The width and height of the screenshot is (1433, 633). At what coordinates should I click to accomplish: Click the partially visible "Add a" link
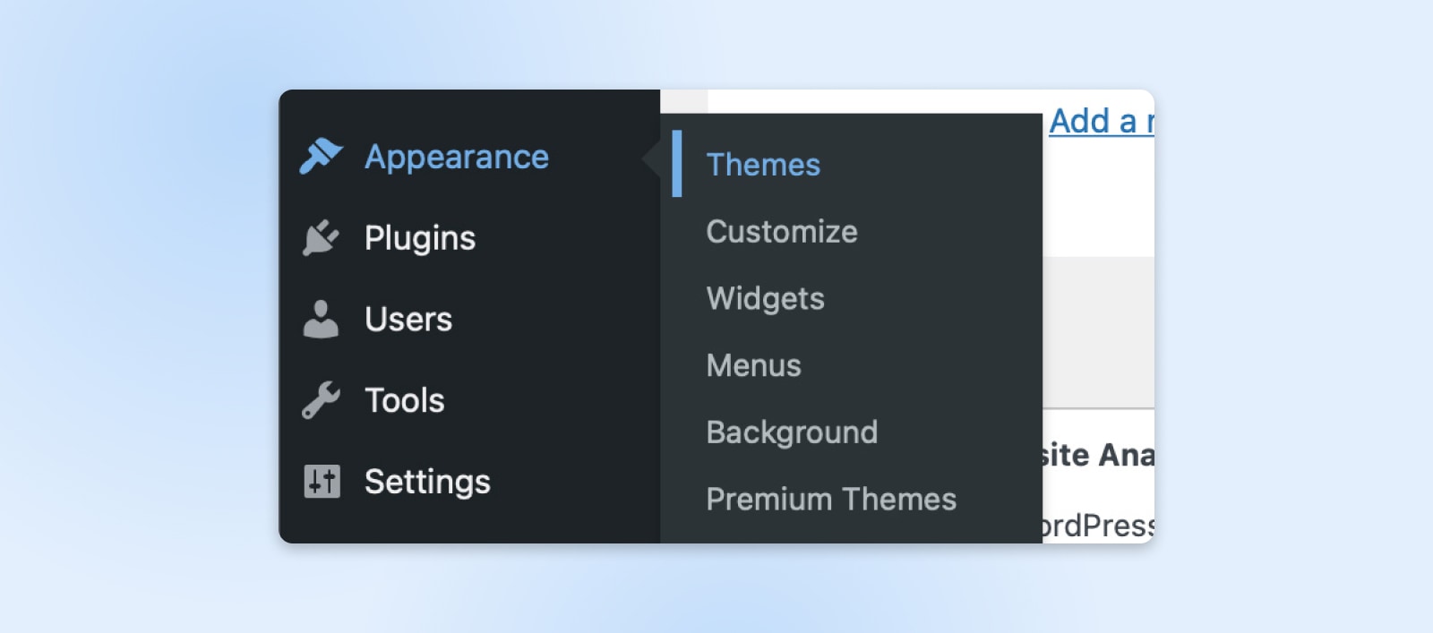[x=1101, y=121]
